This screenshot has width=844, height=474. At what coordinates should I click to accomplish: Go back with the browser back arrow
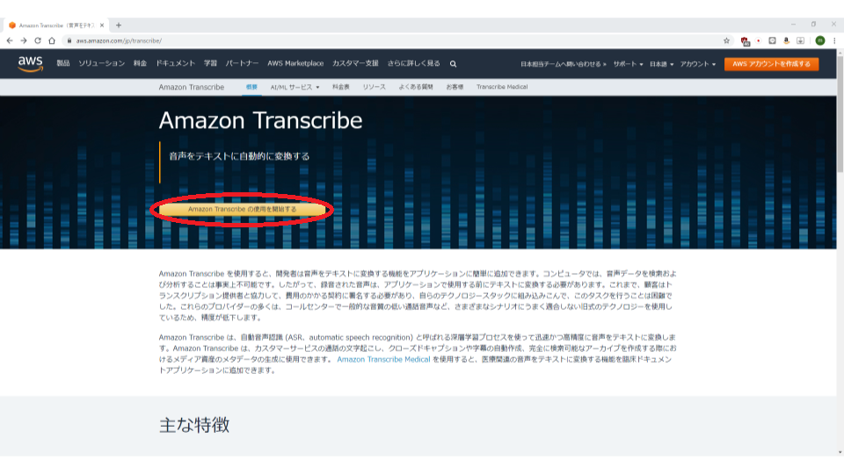pos(10,40)
